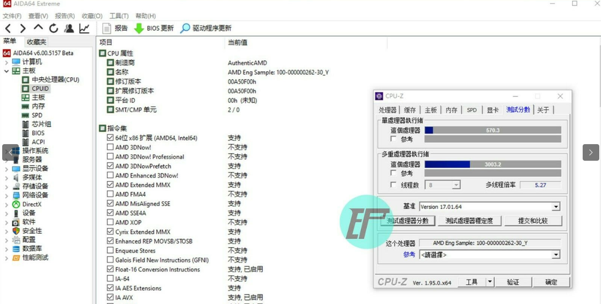
Task: Select 中央处理器(CPU) in the tree
Action: (x=55, y=79)
